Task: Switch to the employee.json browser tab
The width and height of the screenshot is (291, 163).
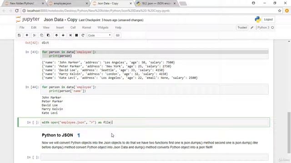Action: pos(68,3)
